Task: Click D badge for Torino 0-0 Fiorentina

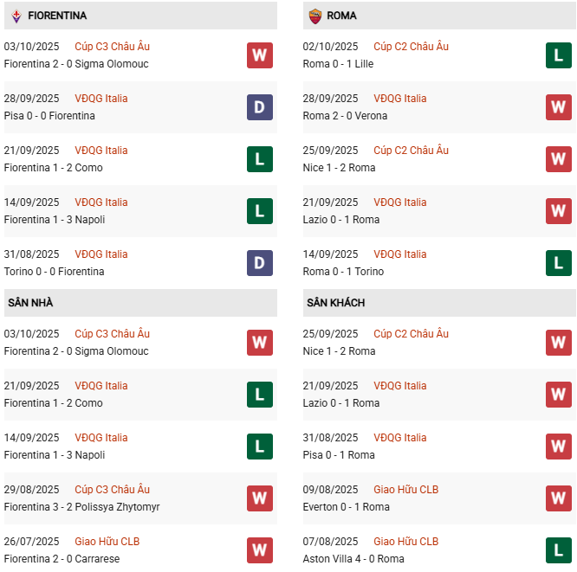Action: 259,263
